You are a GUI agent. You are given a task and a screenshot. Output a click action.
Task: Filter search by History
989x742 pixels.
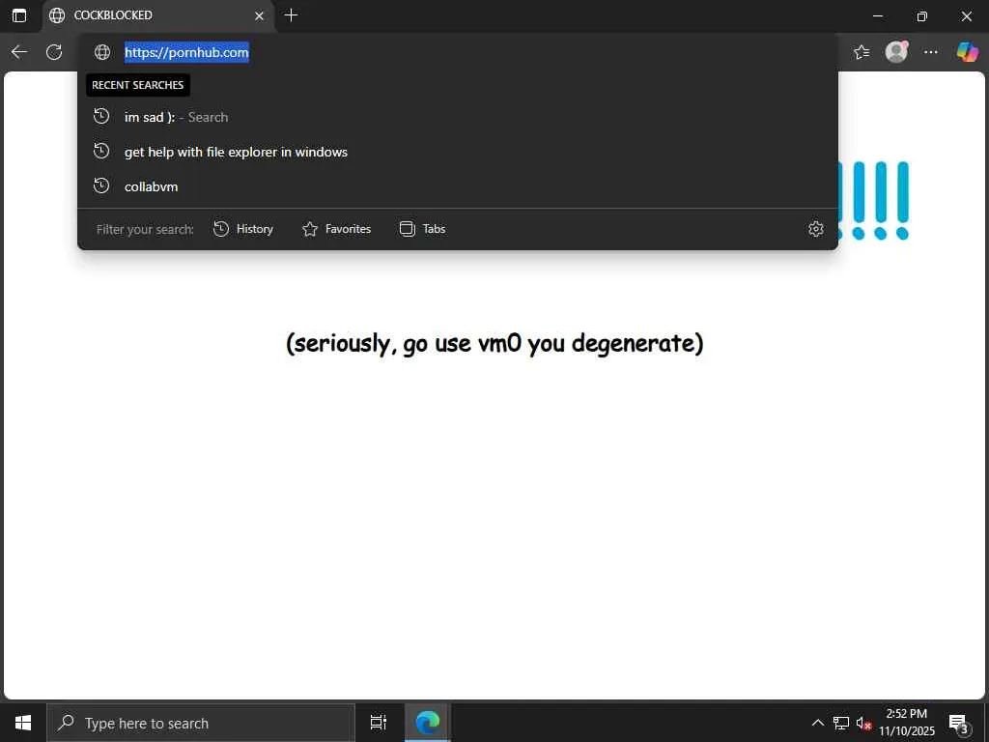[243, 229]
